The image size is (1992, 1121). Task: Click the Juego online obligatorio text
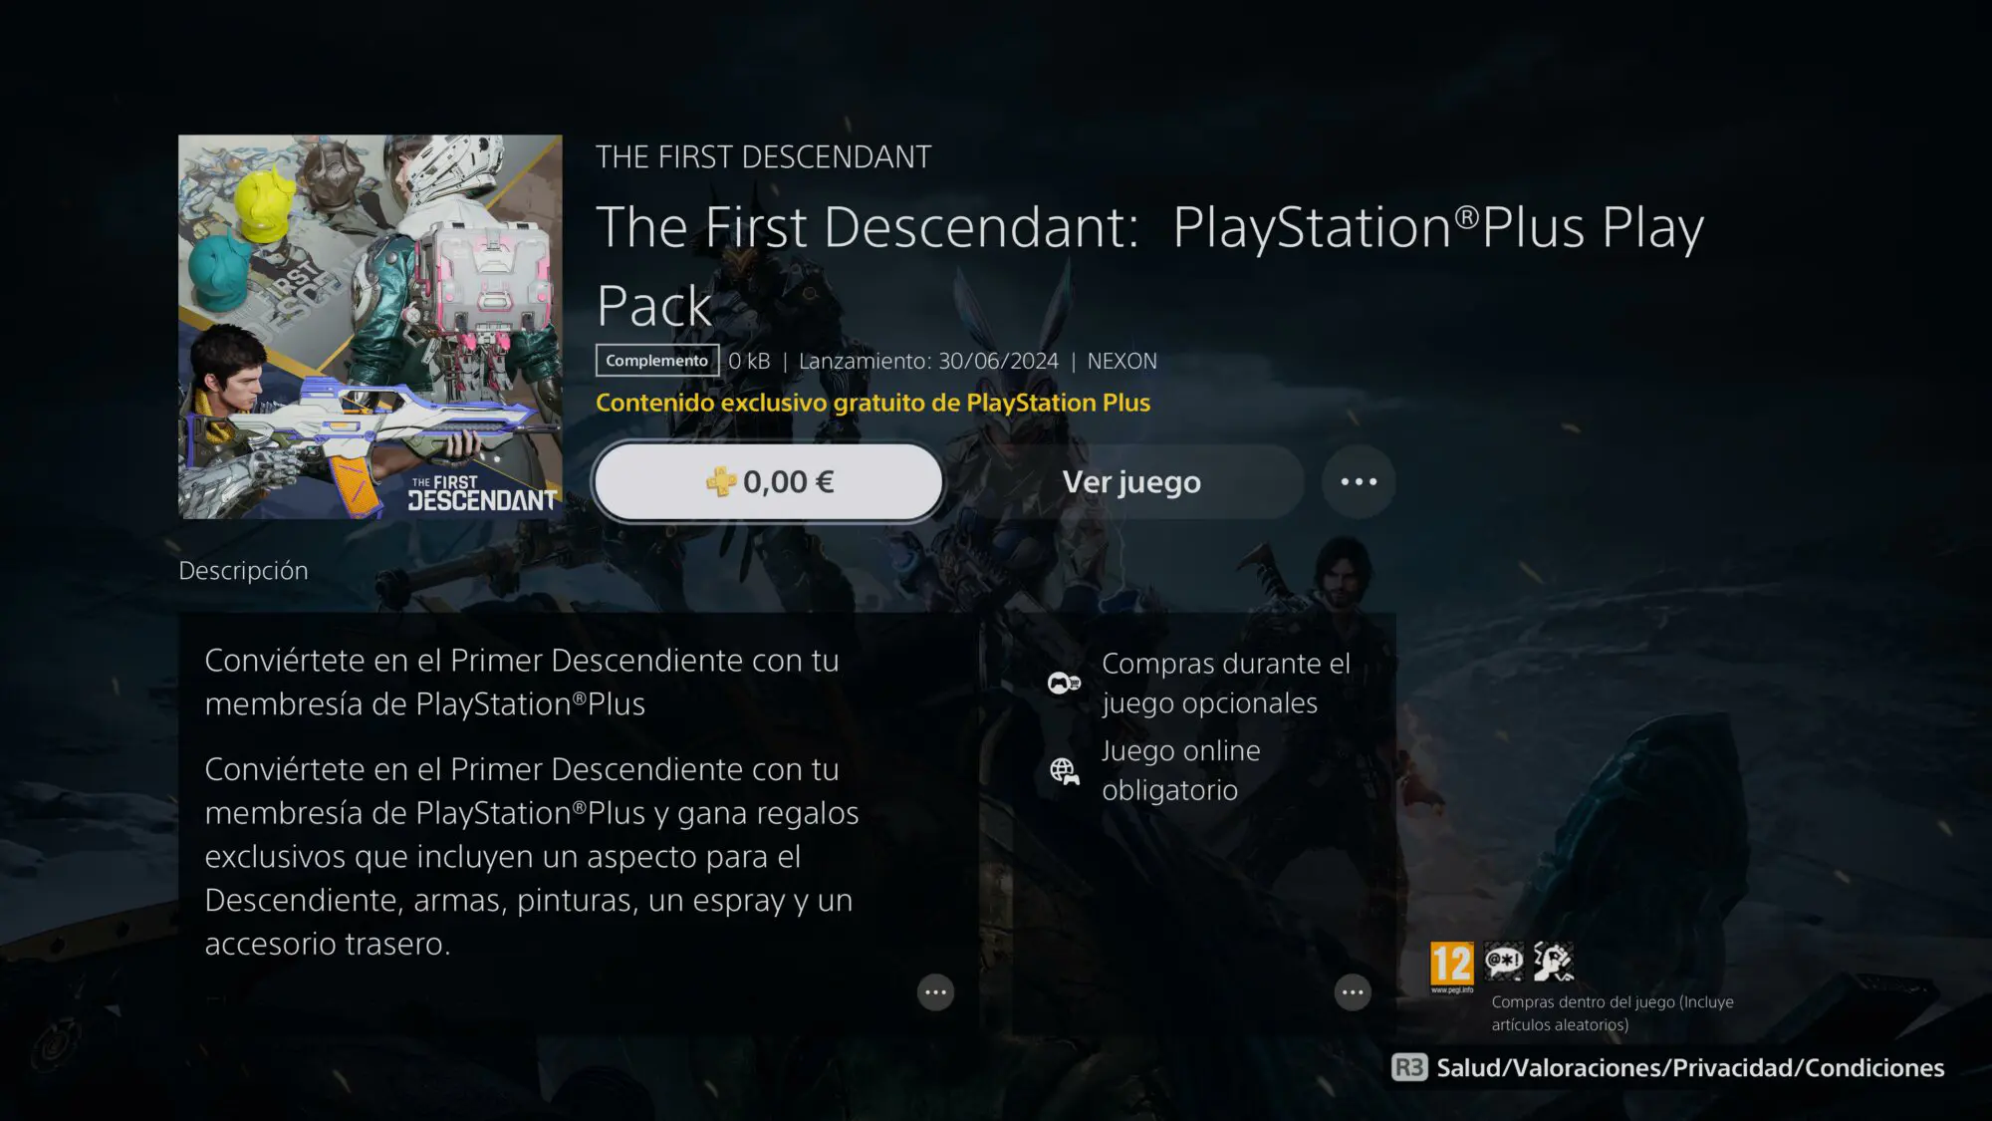point(1181,770)
